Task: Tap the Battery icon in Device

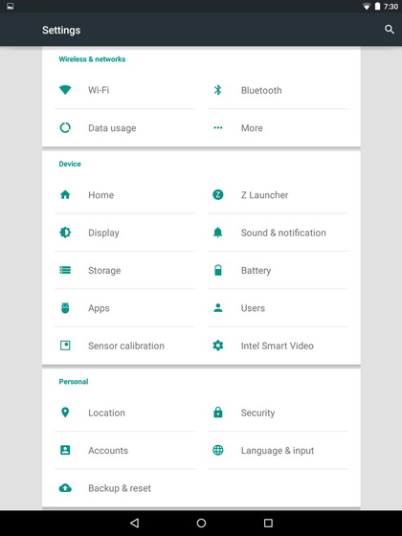Action: (218, 270)
